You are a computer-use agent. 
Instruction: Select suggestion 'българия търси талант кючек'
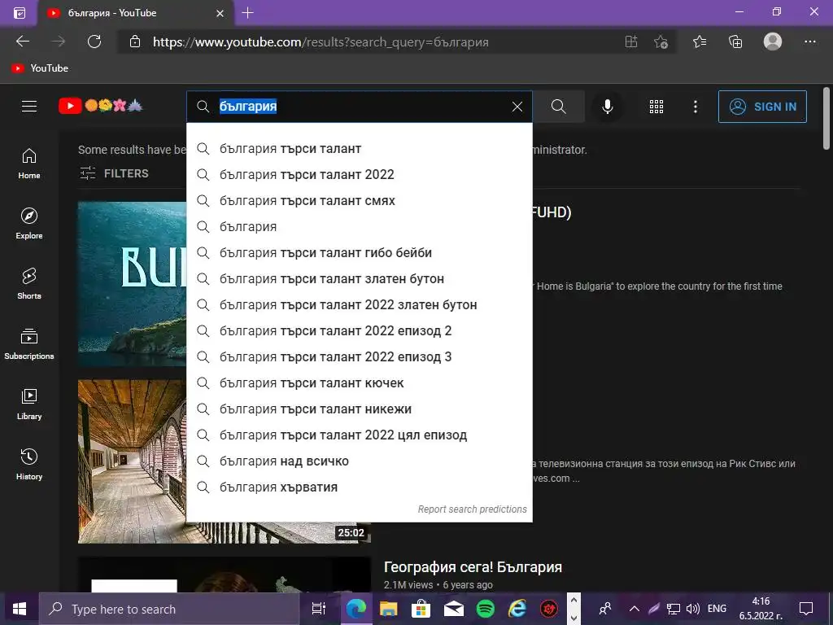click(359, 383)
